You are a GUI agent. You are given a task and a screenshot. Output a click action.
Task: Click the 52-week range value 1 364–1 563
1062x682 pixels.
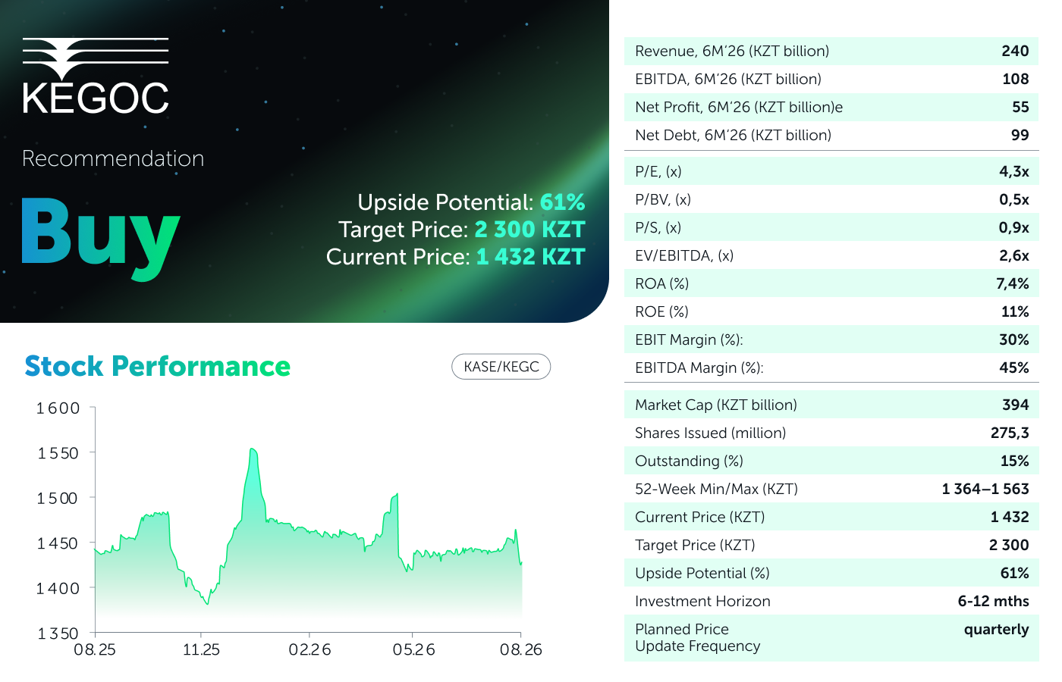click(x=985, y=489)
